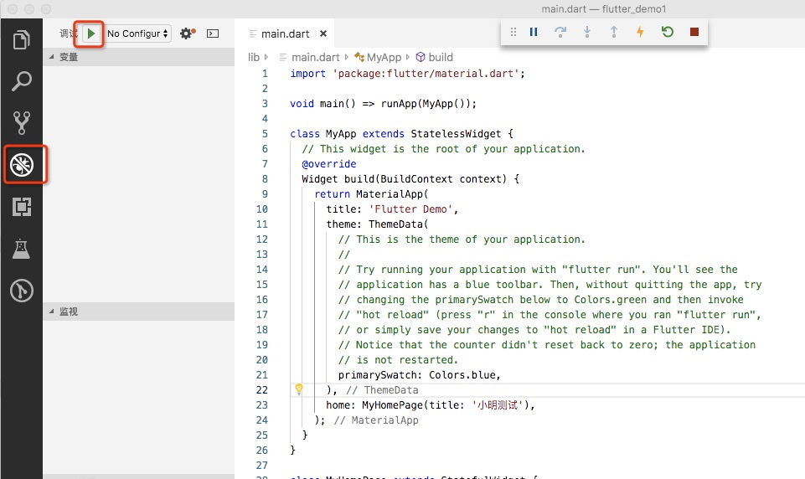
Task: Click 'StatelessWidget' in class declaration
Action: pos(456,134)
